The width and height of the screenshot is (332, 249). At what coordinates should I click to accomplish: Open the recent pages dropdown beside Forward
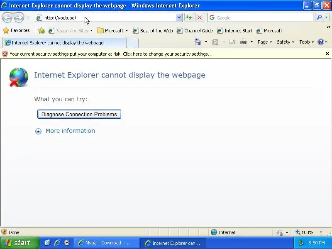[x=28, y=18]
